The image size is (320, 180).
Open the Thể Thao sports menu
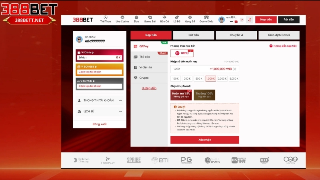click(106, 19)
